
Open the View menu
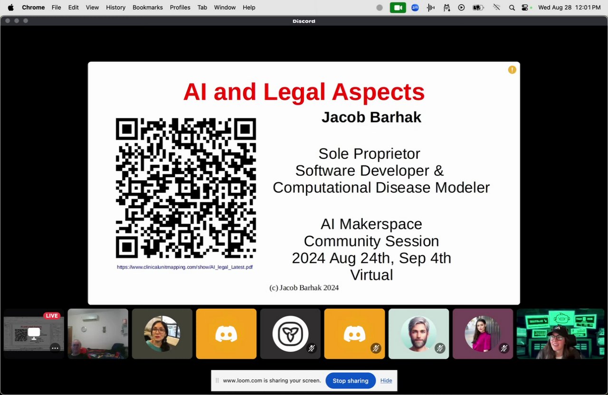(92, 7)
